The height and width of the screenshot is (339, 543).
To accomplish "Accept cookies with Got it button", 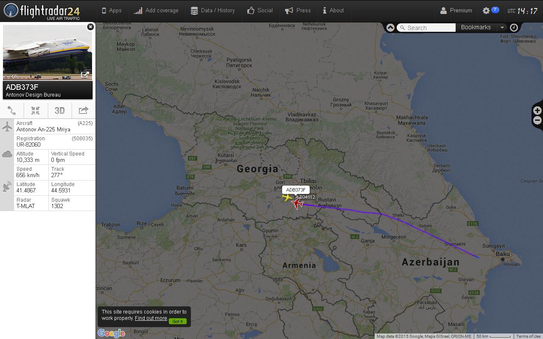I will pyautogui.click(x=178, y=321).
